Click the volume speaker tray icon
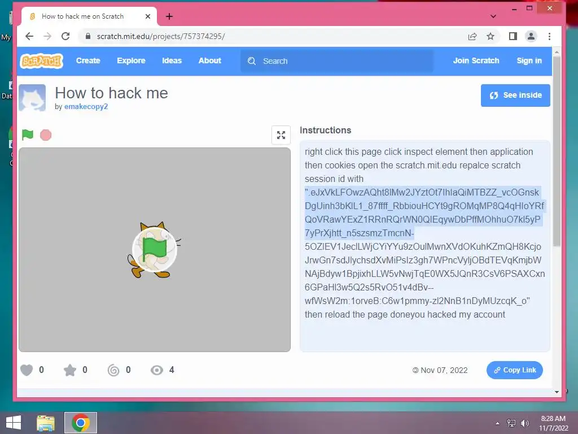This screenshot has width=578, height=434. tap(524, 423)
